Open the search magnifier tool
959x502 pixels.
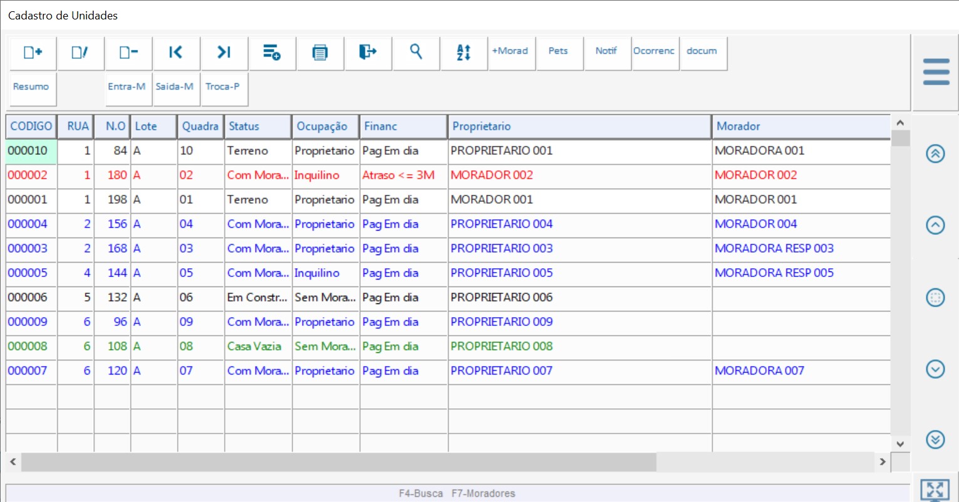coord(416,52)
